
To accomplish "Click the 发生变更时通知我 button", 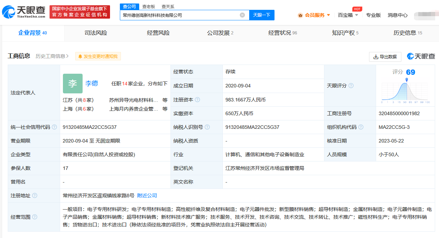I will (x=98, y=56).
